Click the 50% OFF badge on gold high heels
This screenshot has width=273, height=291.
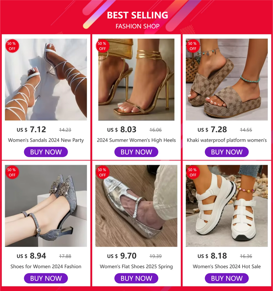(102, 46)
